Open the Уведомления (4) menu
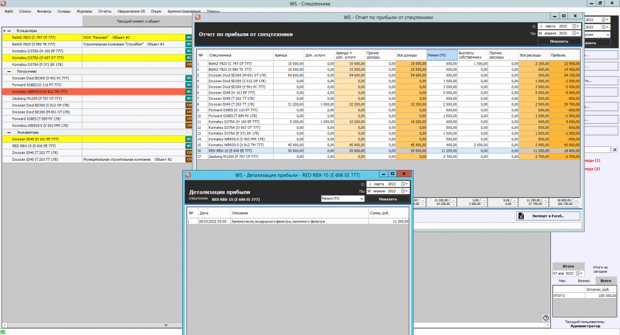 coord(131,11)
